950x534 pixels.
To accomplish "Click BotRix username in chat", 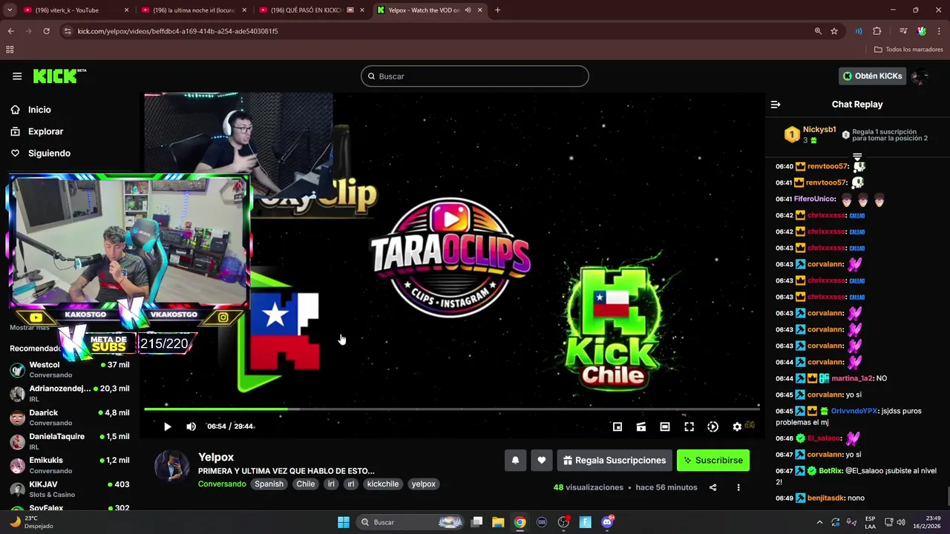I will click(831, 471).
